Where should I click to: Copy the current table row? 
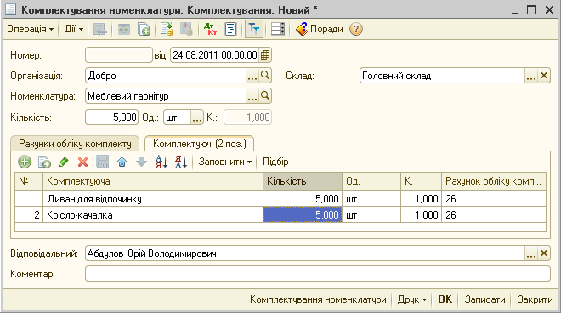(44, 162)
